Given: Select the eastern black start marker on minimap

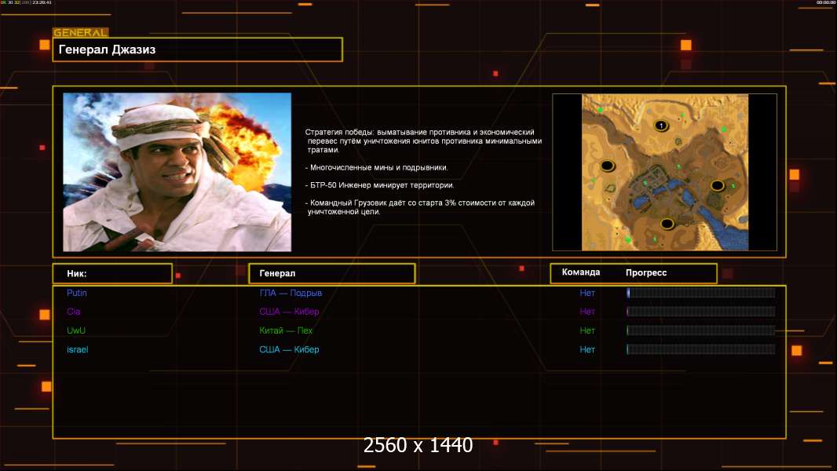Looking at the screenshot, I should point(717,185).
